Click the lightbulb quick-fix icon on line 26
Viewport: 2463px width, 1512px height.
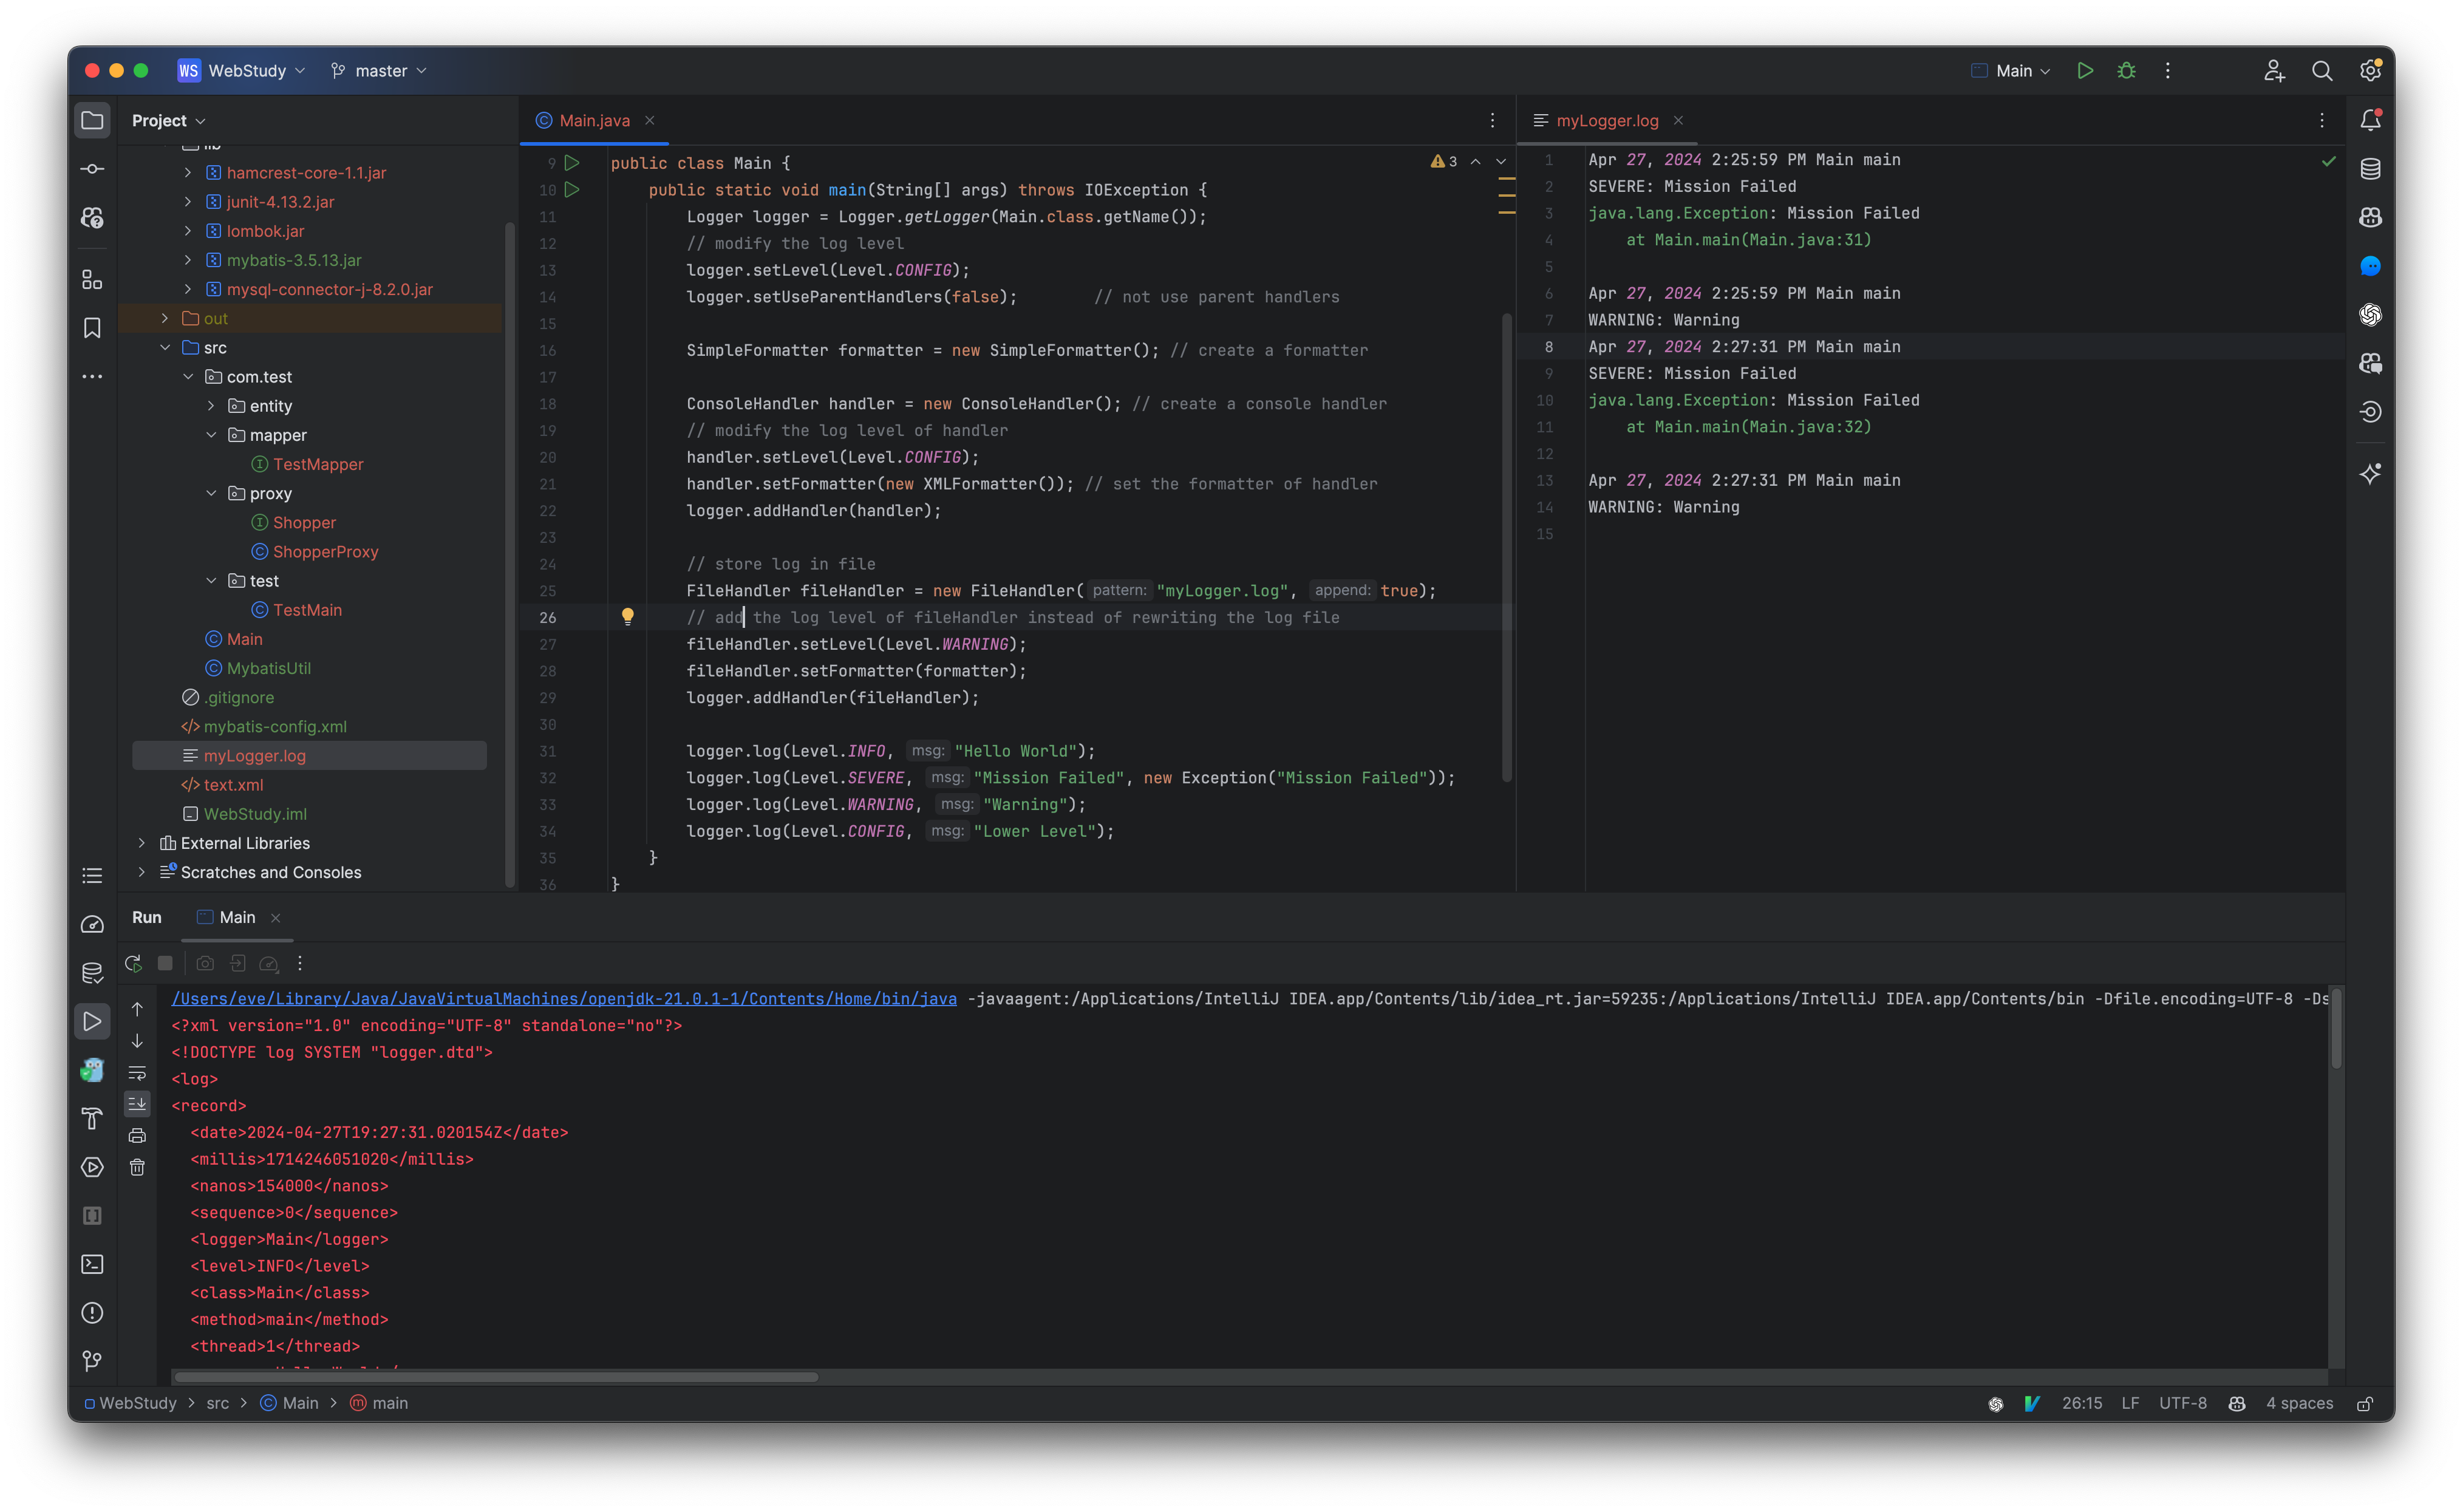click(x=627, y=617)
